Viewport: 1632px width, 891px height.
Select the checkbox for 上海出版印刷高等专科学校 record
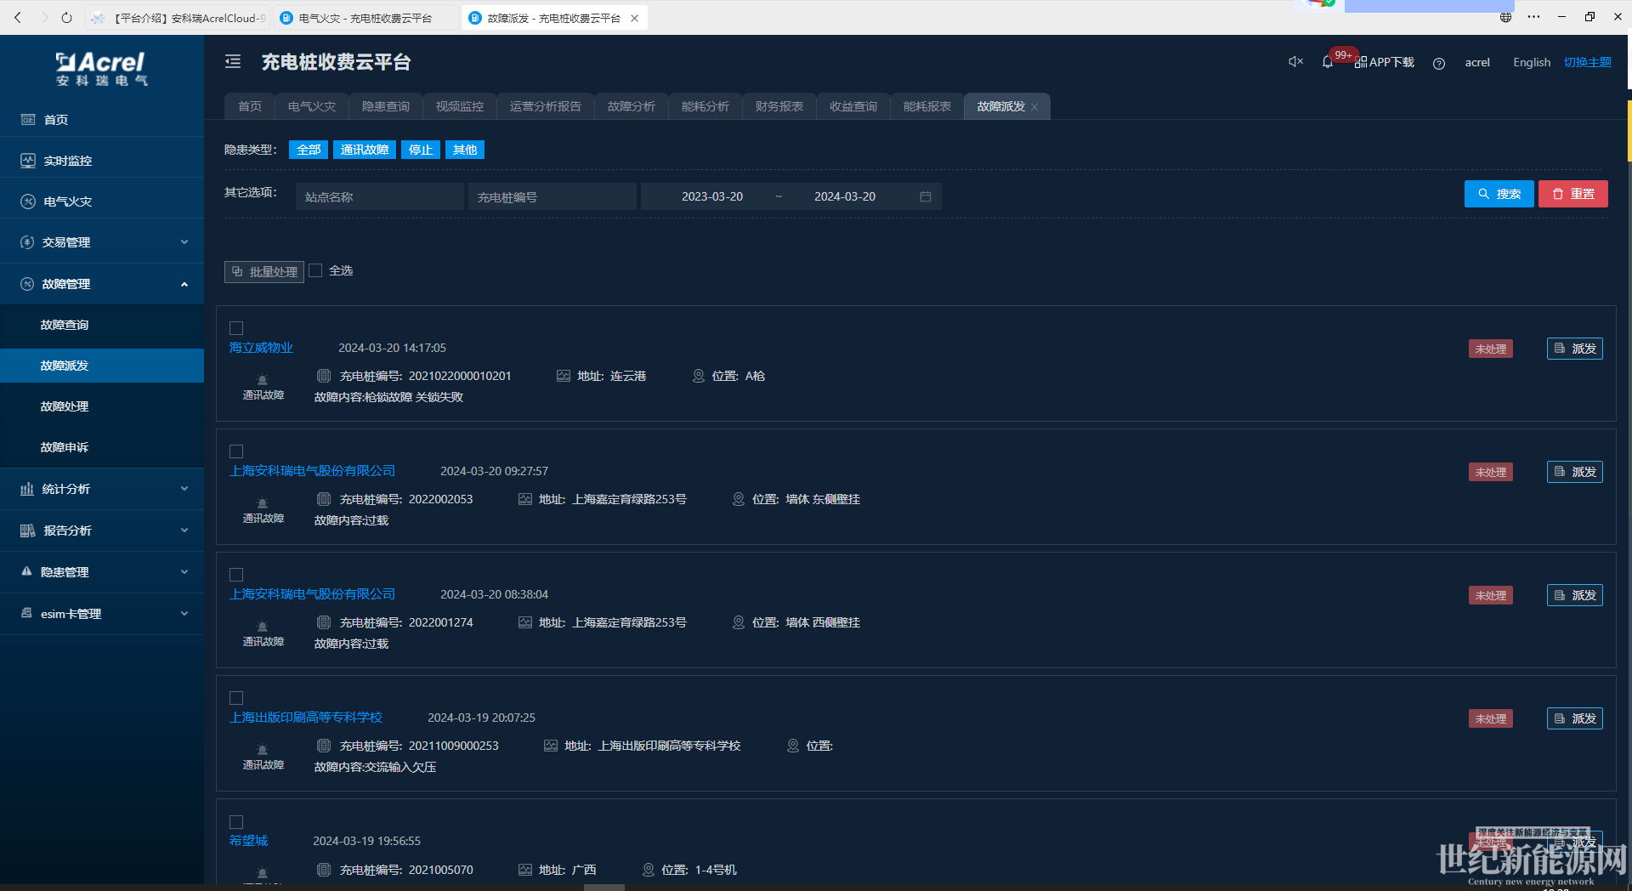(x=236, y=698)
